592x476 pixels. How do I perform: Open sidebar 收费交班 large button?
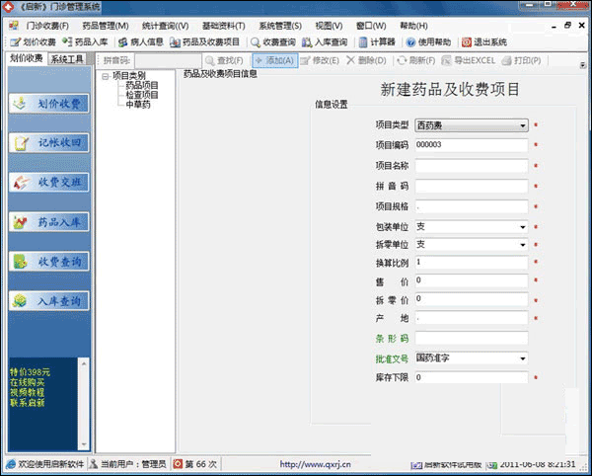pos(49,183)
